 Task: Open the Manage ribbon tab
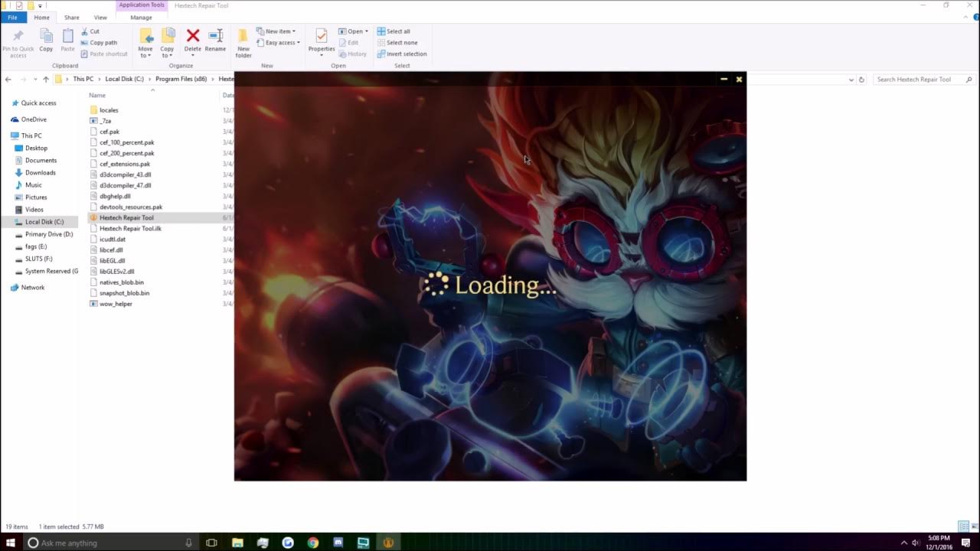[x=141, y=18]
